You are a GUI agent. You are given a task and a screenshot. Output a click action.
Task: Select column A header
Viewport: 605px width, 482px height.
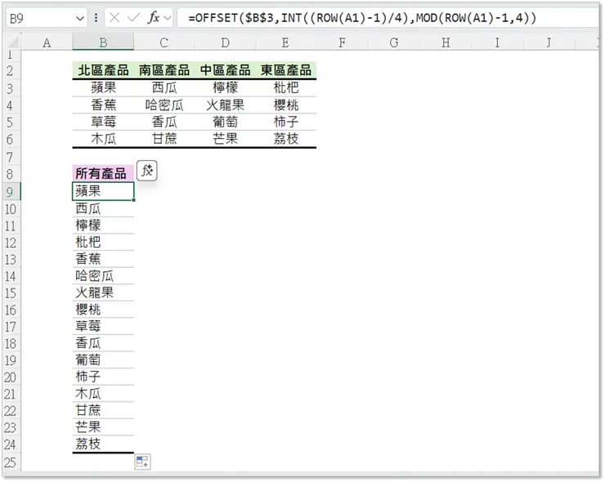(47, 42)
